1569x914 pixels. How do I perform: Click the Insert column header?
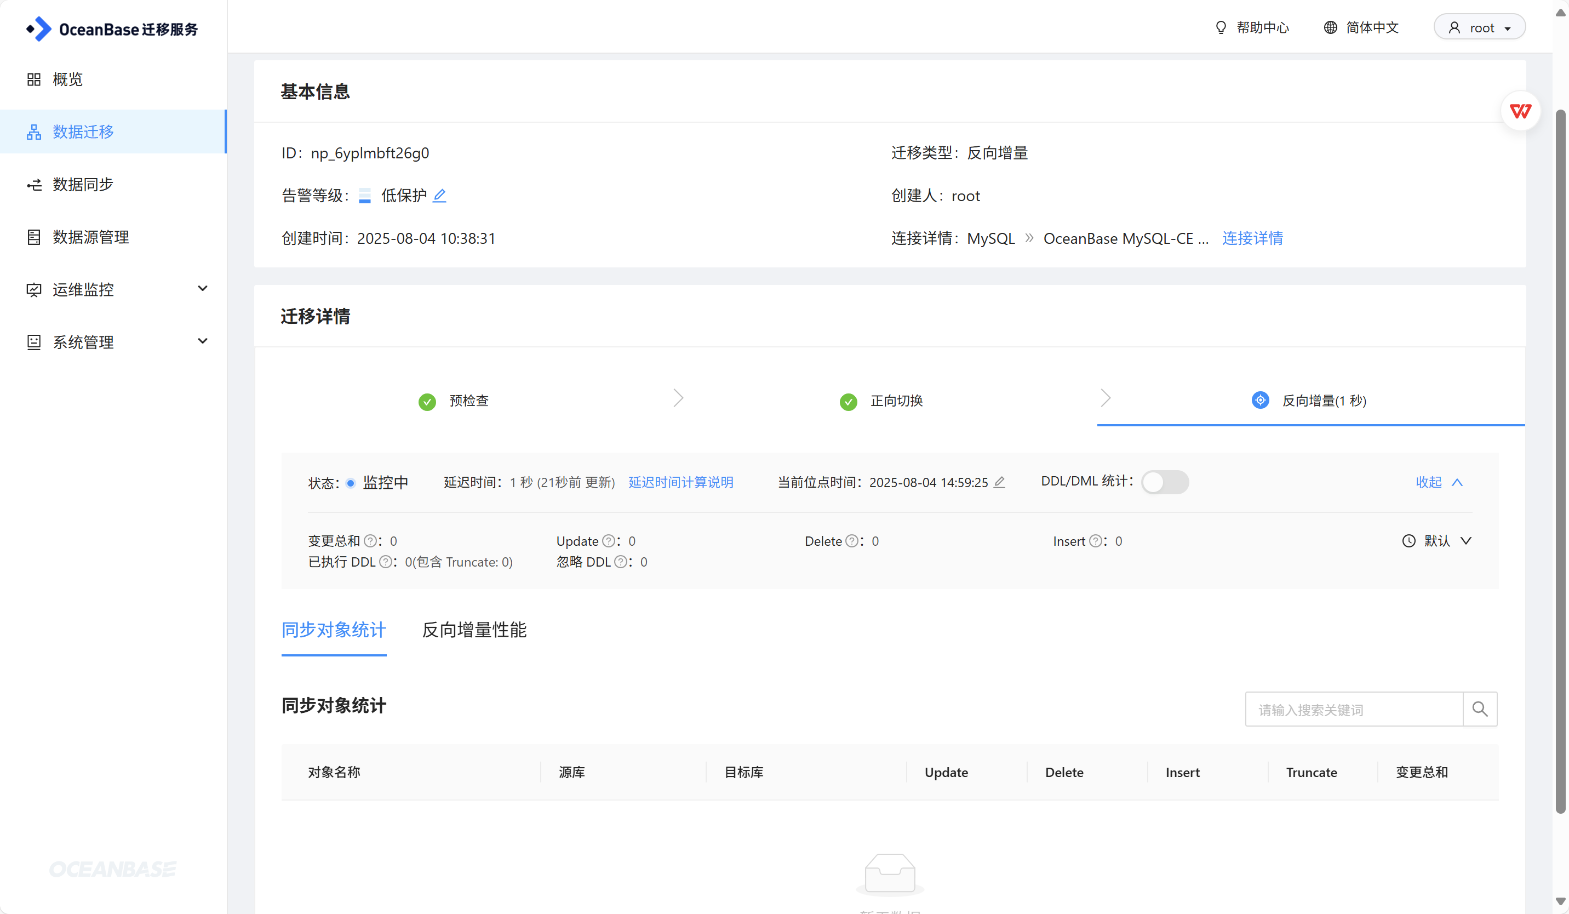tap(1182, 773)
